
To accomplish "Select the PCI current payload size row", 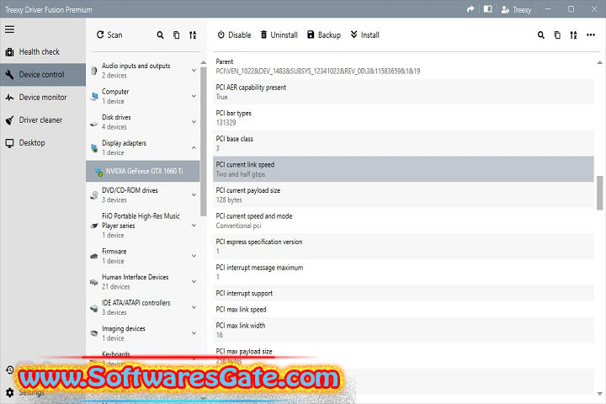I will point(403,195).
